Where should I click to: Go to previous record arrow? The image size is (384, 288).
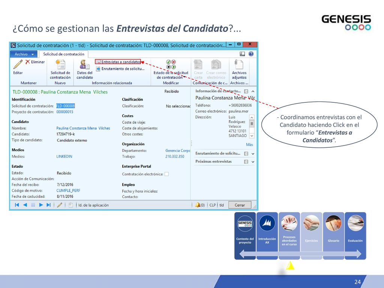[25, 205]
